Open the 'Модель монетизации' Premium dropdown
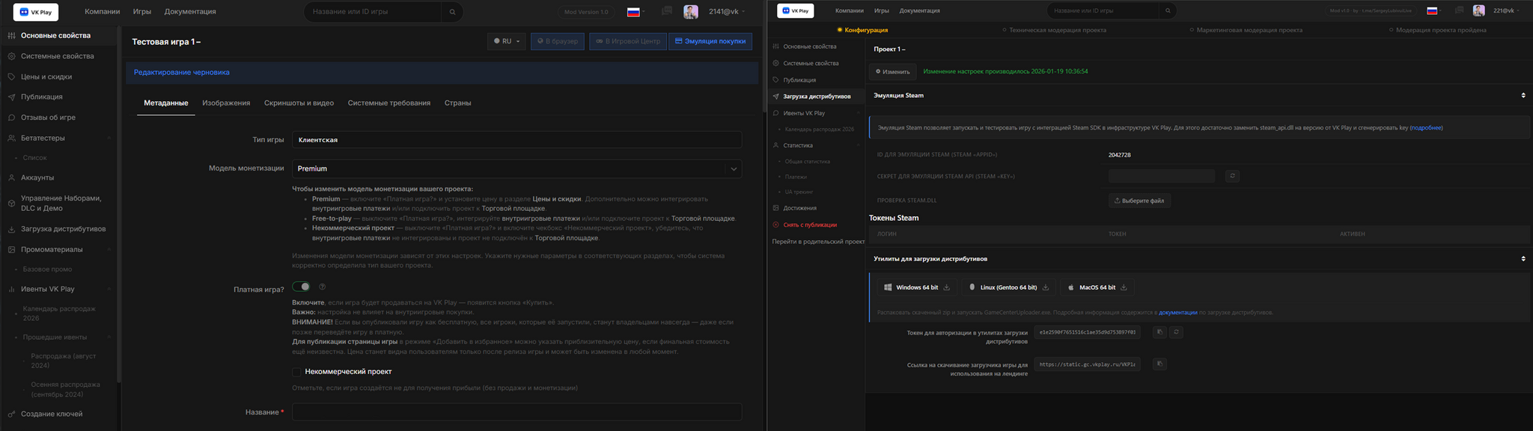 tap(734, 169)
